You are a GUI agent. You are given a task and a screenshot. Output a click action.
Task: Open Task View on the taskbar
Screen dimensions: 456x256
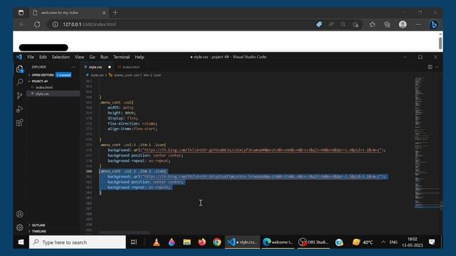[134, 242]
